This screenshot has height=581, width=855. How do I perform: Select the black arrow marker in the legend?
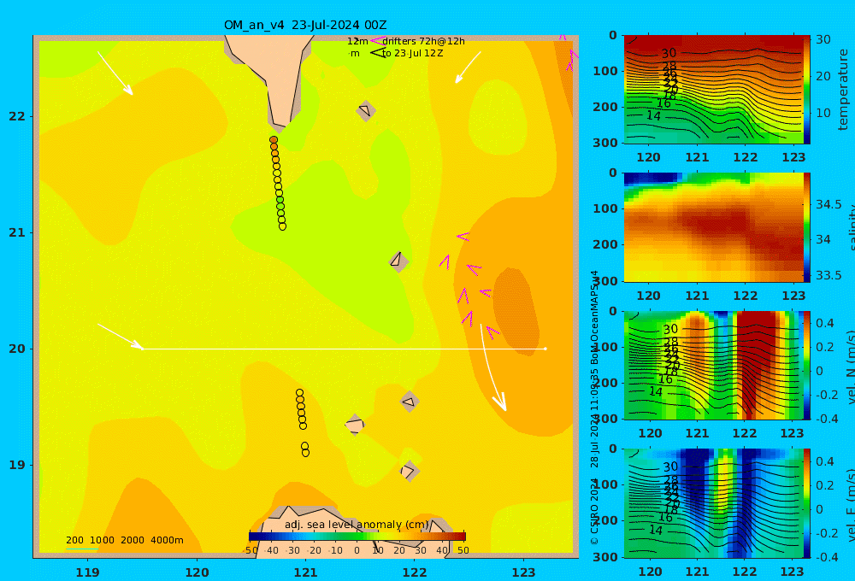coord(378,53)
